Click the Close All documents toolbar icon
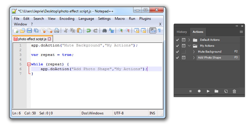The image size is (252, 128). click(50, 30)
